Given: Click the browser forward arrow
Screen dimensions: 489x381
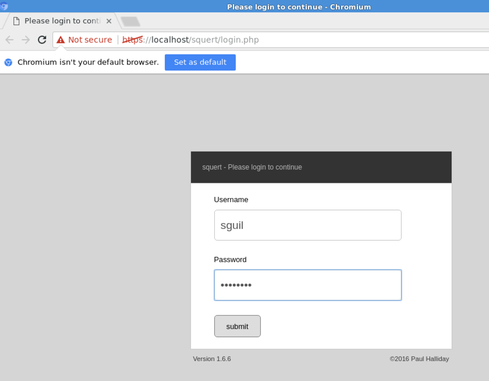Looking at the screenshot, I should (26, 40).
